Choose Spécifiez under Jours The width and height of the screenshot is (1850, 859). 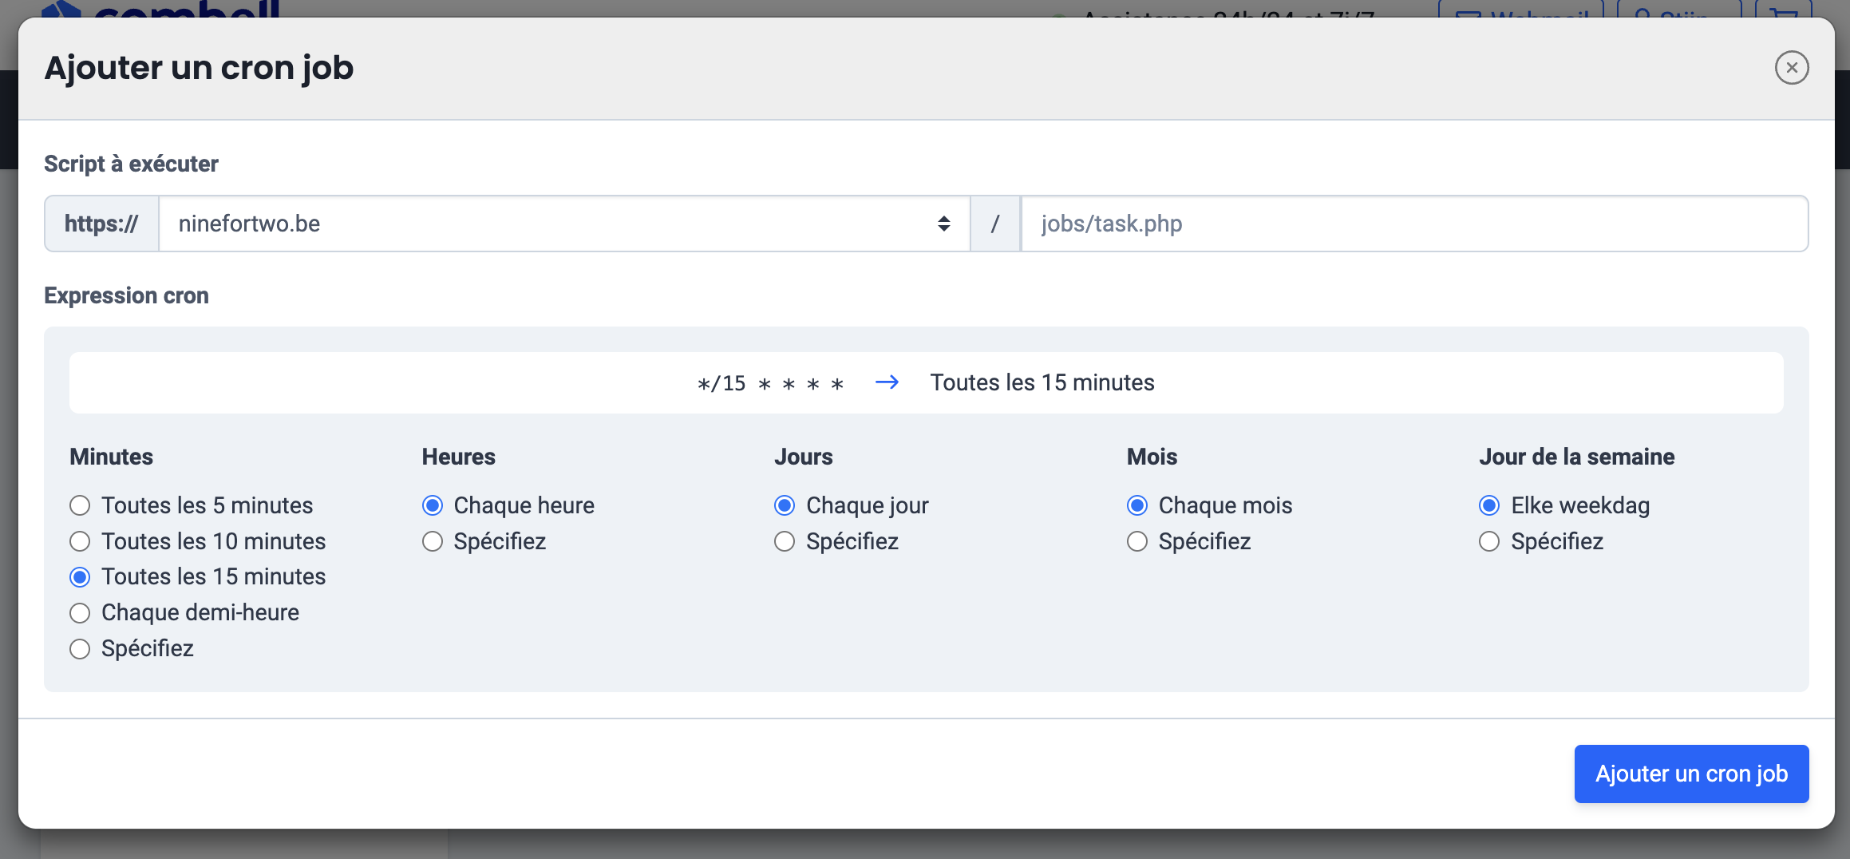(x=785, y=542)
